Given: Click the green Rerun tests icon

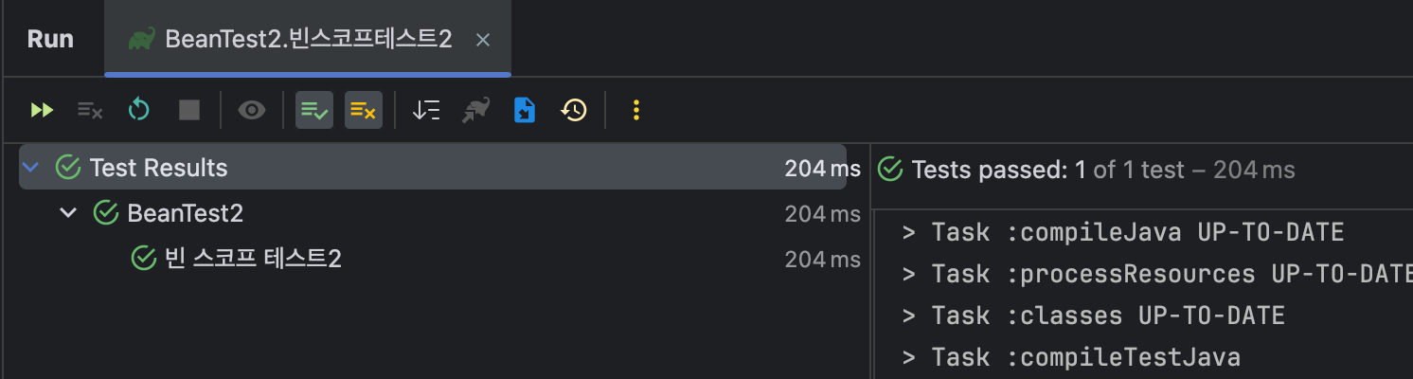Looking at the screenshot, I should [x=42, y=111].
